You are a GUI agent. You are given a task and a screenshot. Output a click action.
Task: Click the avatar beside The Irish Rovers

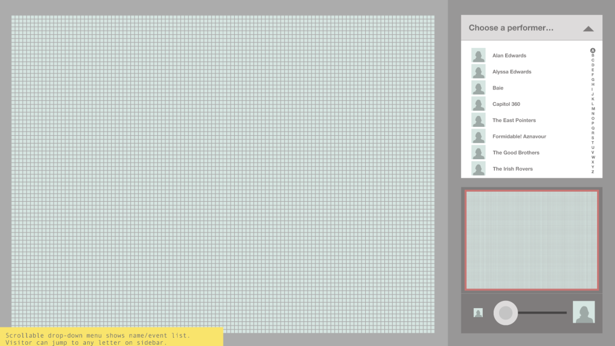pyautogui.click(x=478, y=169)
